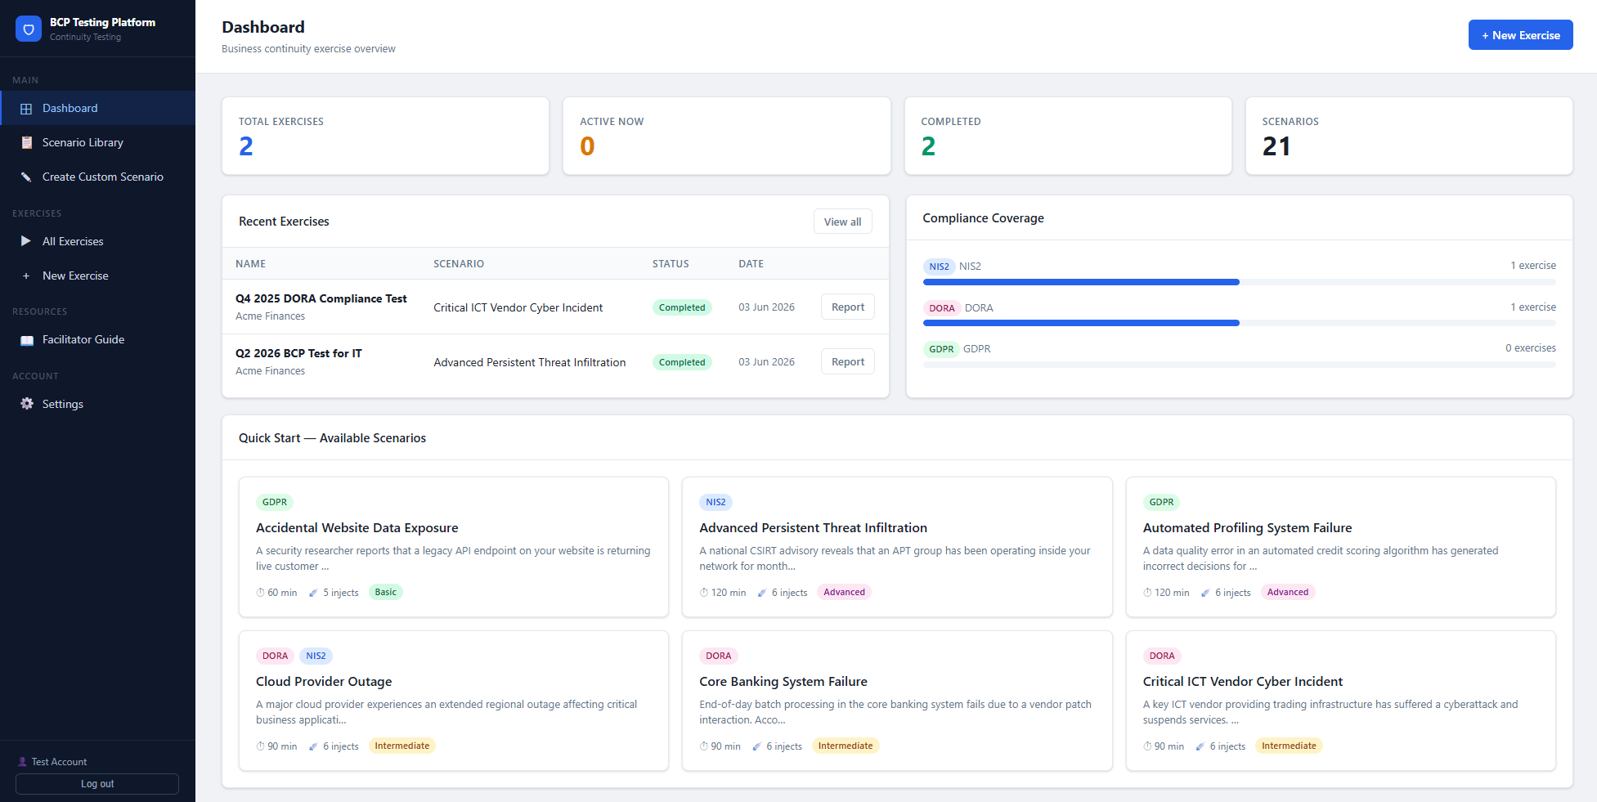Image resolution: width=1597 pixels, height=802 pixels.
Task: Click the Facilitator Guide book icon
Action: pyautogui.click(x=26, y=340)
